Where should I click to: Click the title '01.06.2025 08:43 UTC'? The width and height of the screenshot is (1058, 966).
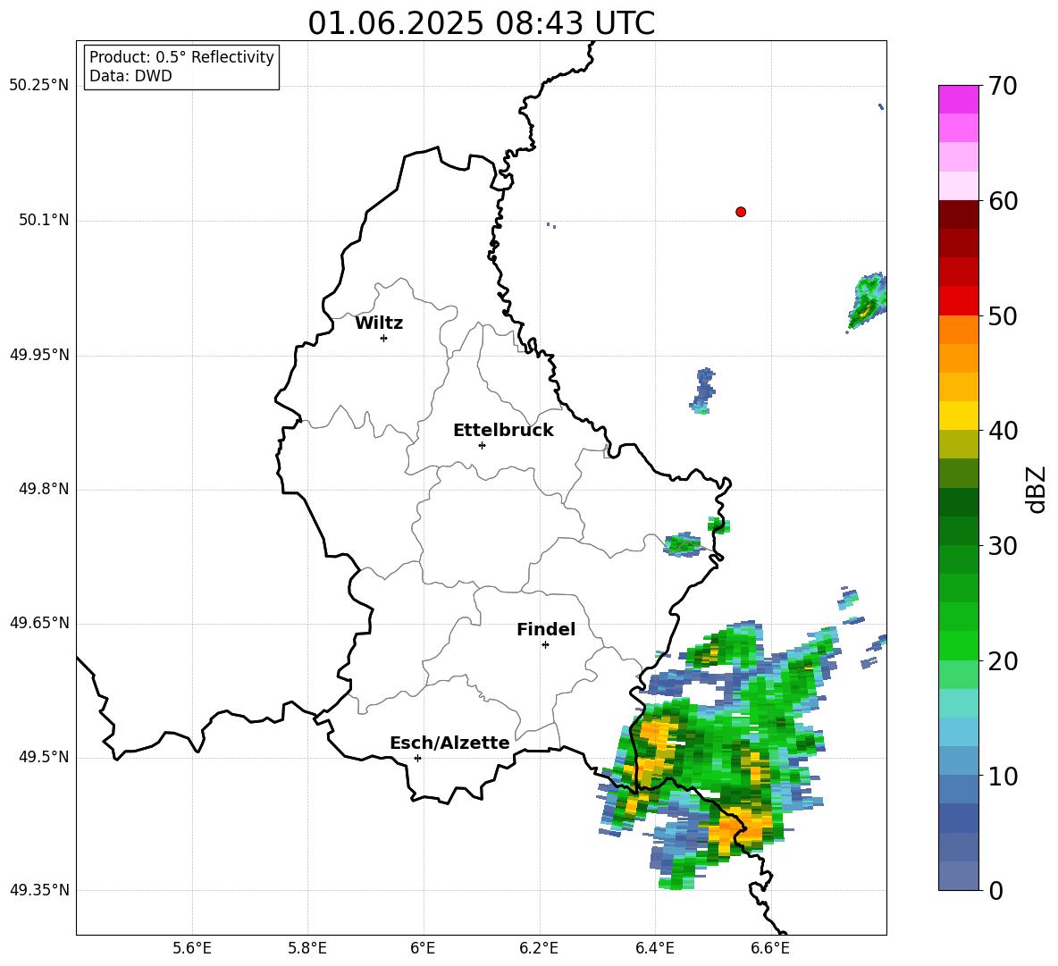click(x=481, y=23)
